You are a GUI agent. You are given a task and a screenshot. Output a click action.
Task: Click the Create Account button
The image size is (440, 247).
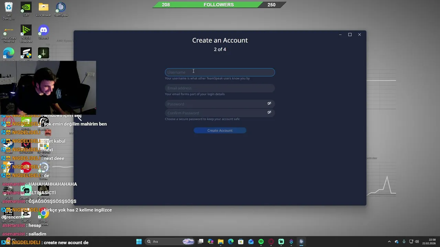220,130
